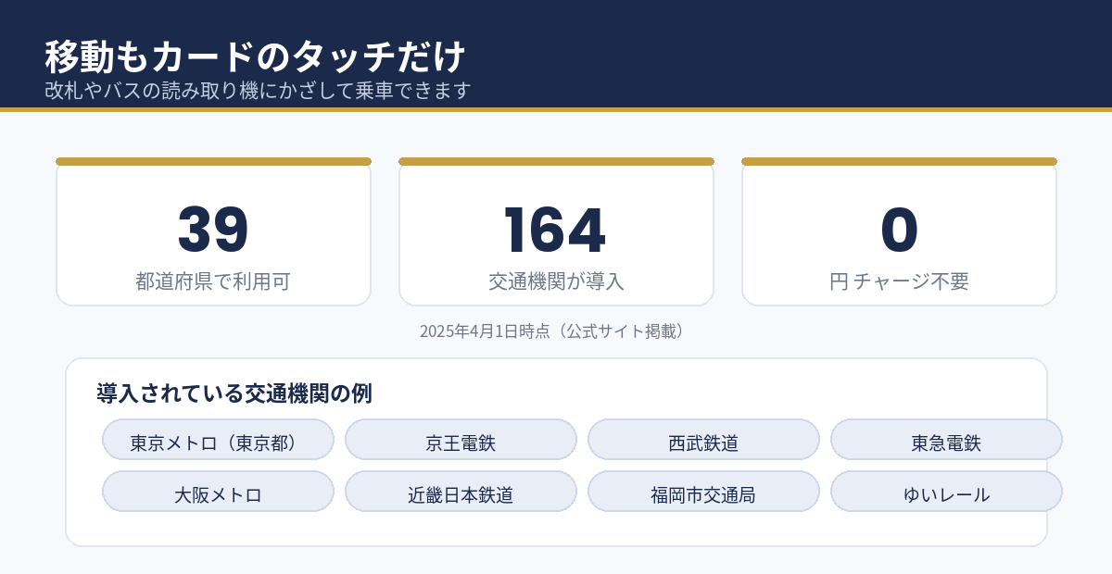Click the note 2025年4月1日時点（公式サイト掲載）
Screen dimensions: 1112x574
556,331
